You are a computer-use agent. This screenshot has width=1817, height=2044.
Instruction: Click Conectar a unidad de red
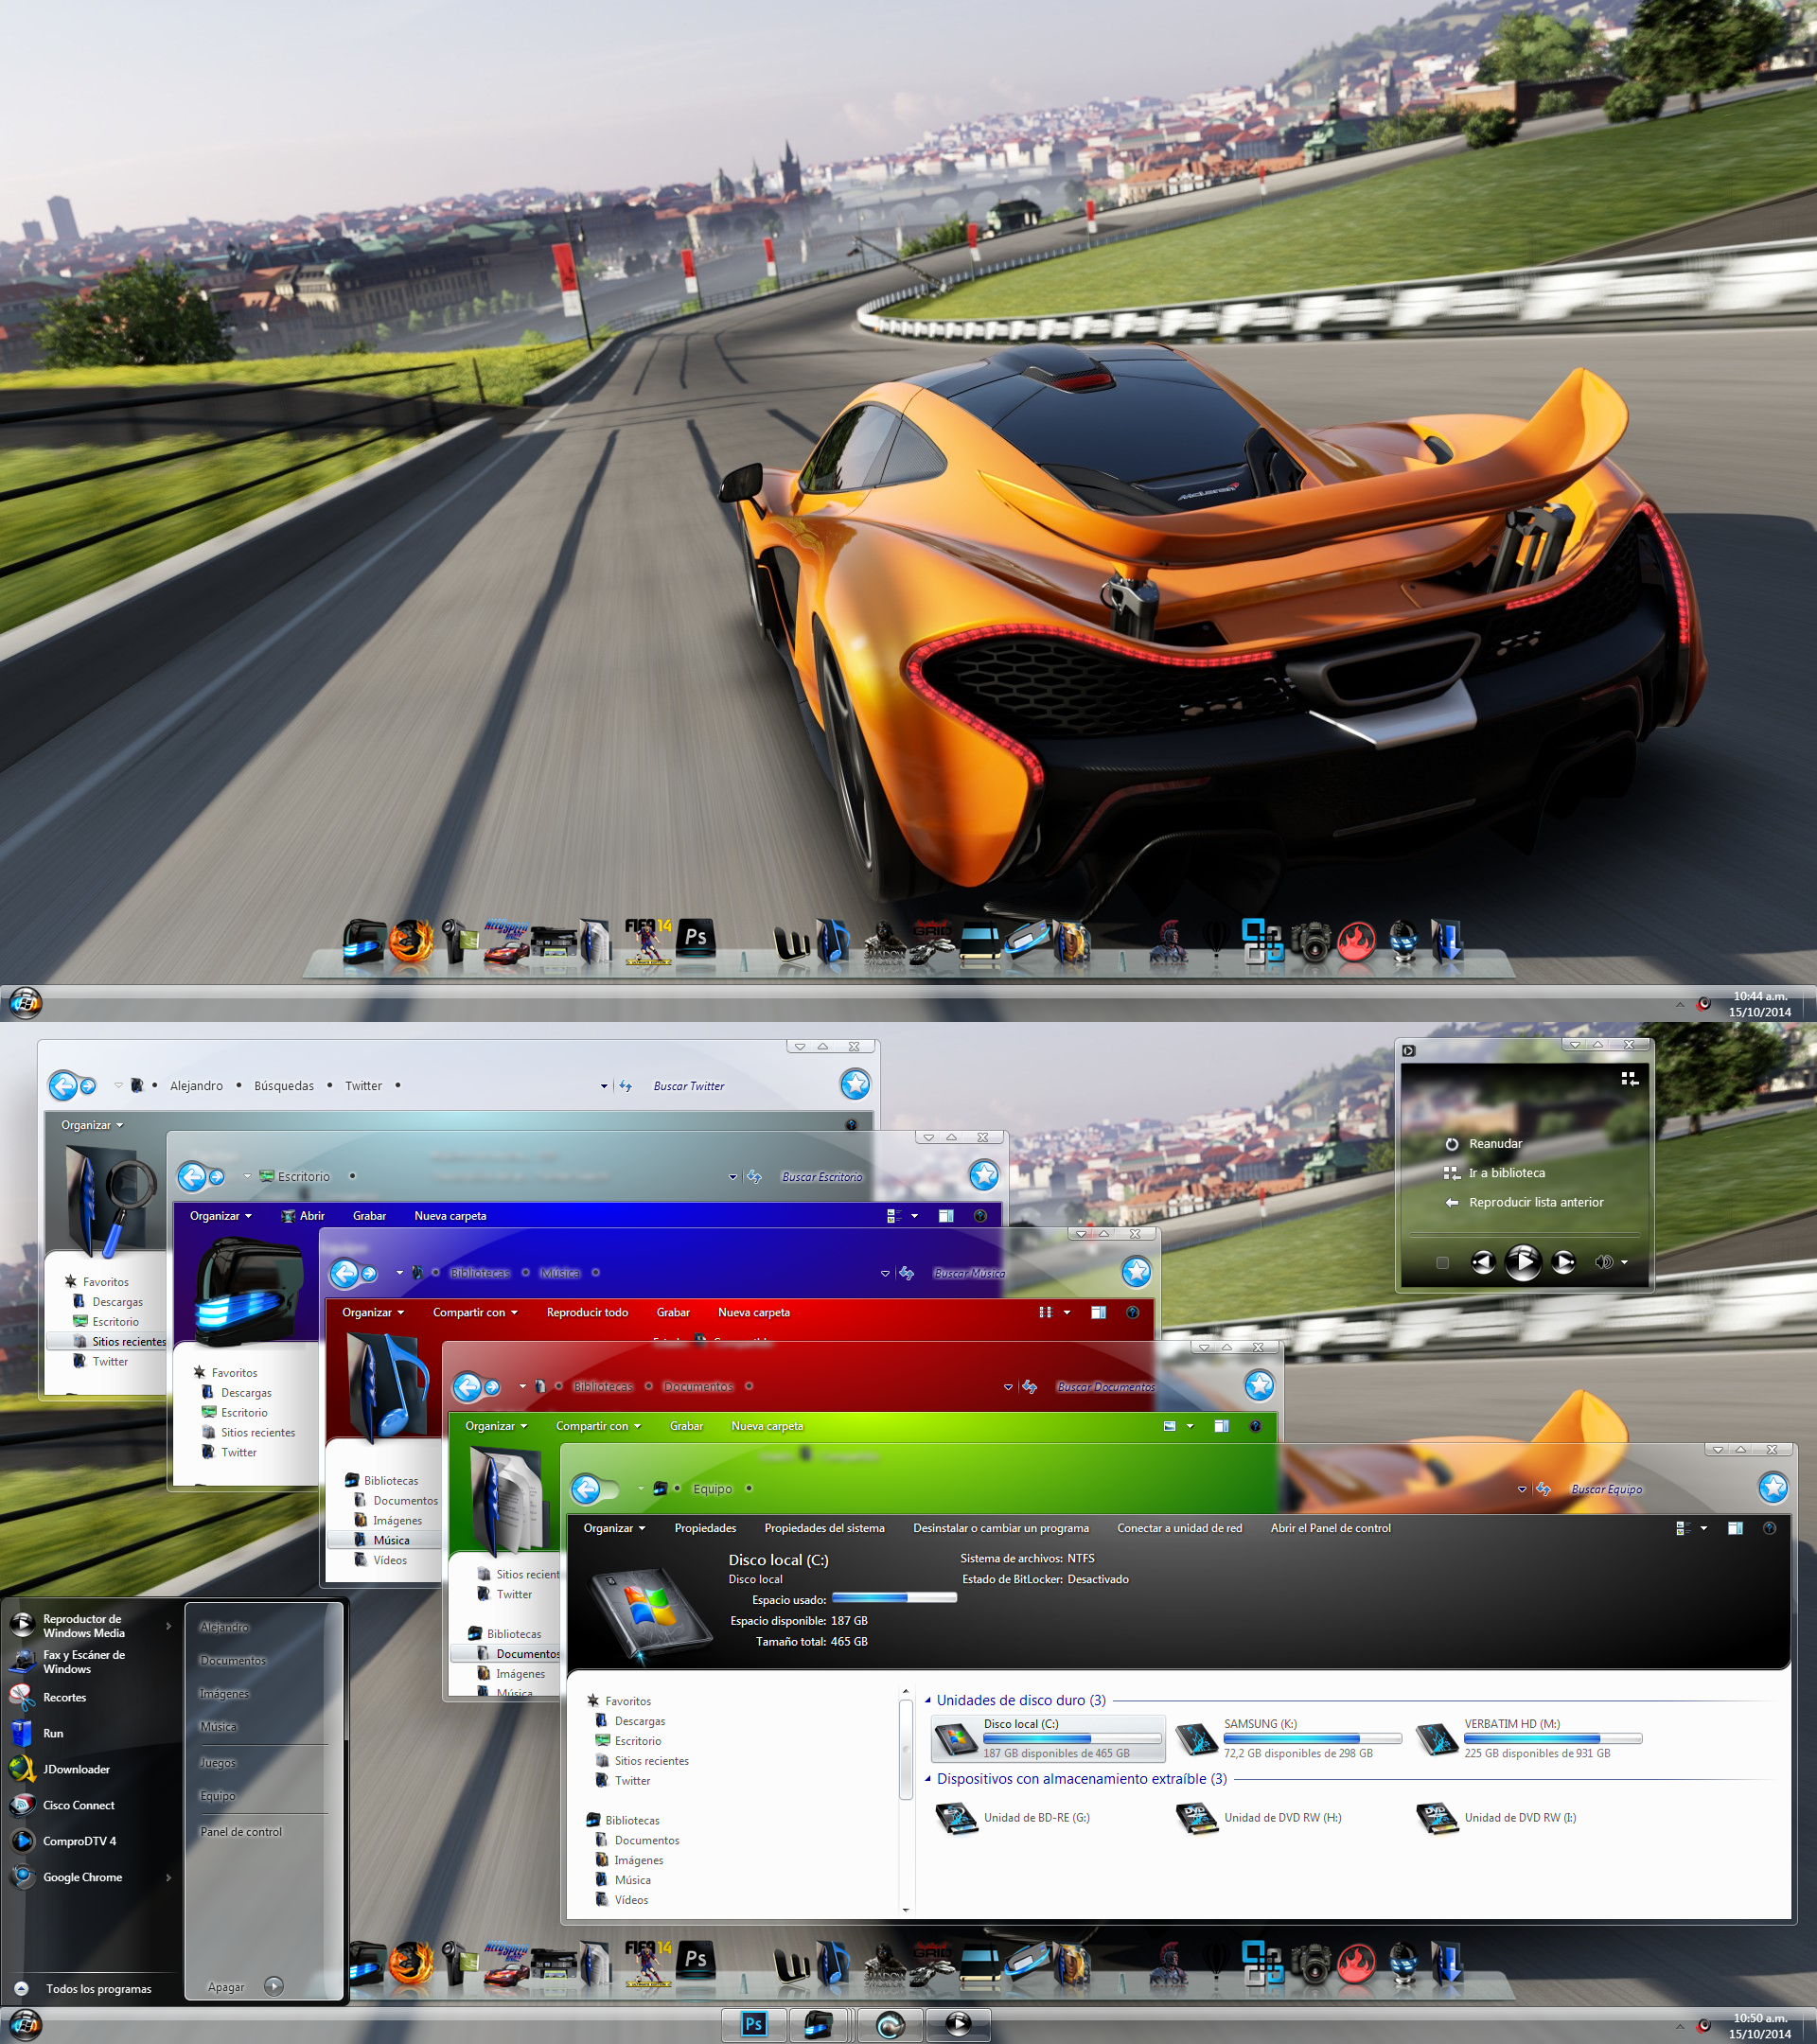[1179, 1528]
